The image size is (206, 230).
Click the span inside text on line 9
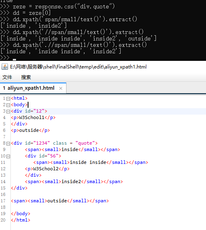70,149
